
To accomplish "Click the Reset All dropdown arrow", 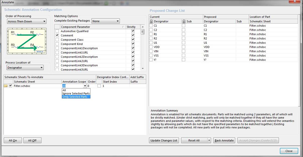I will [209, 140].
